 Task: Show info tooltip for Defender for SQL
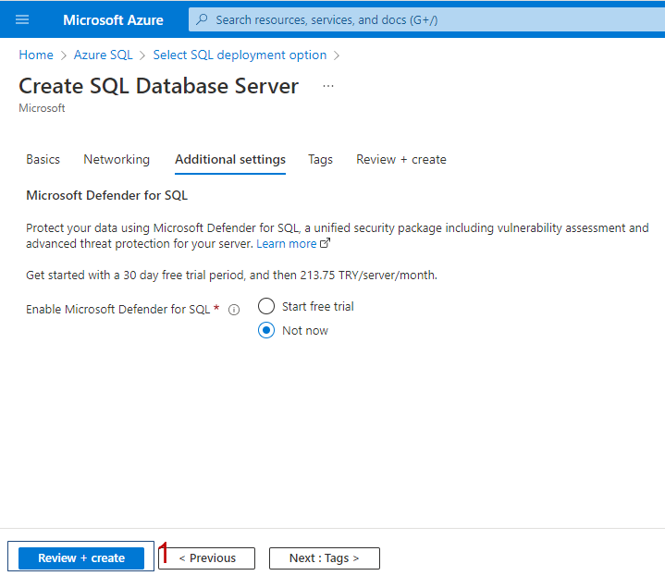coord(234,310)
